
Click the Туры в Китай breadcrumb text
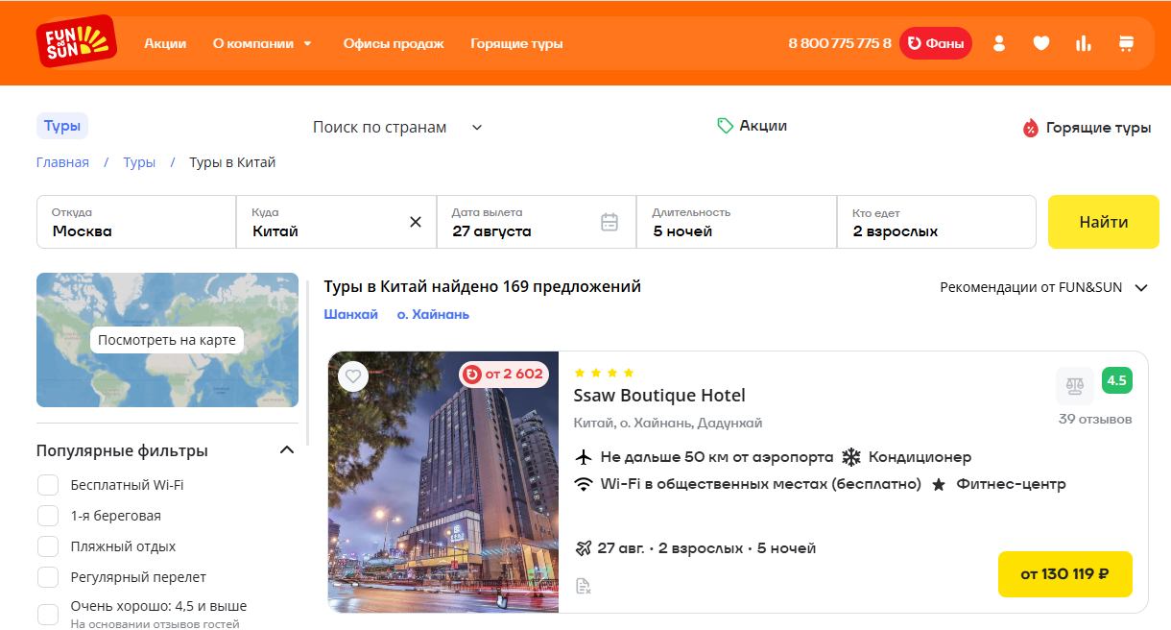click(x=232, y=162)
